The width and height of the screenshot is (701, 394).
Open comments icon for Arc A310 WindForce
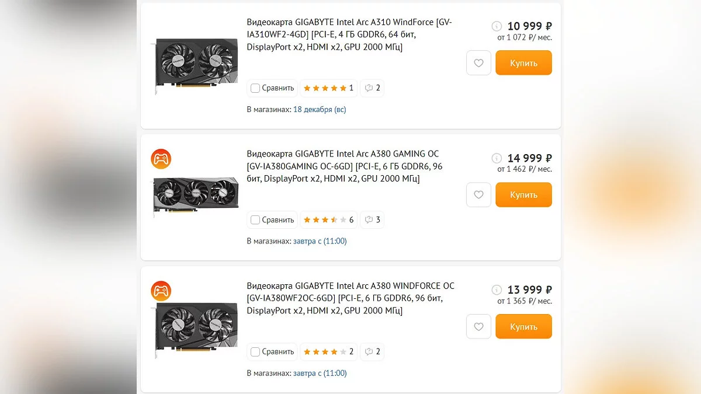[372, 88]
